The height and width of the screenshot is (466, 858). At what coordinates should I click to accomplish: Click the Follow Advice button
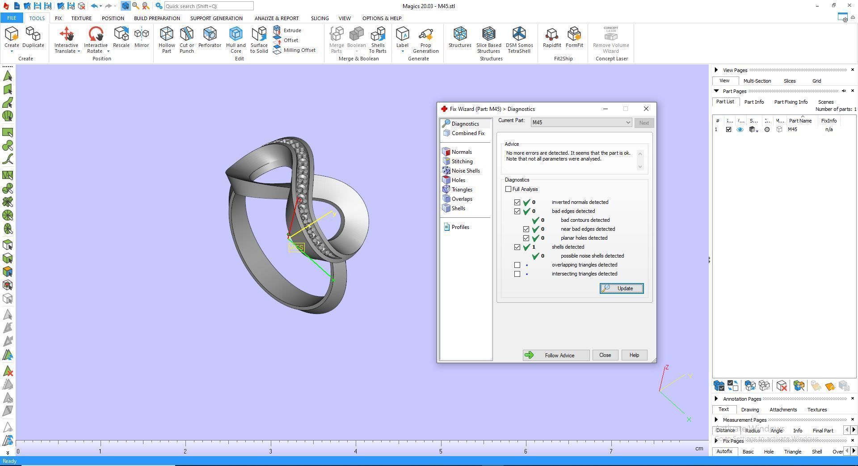[x=556, y=355]
